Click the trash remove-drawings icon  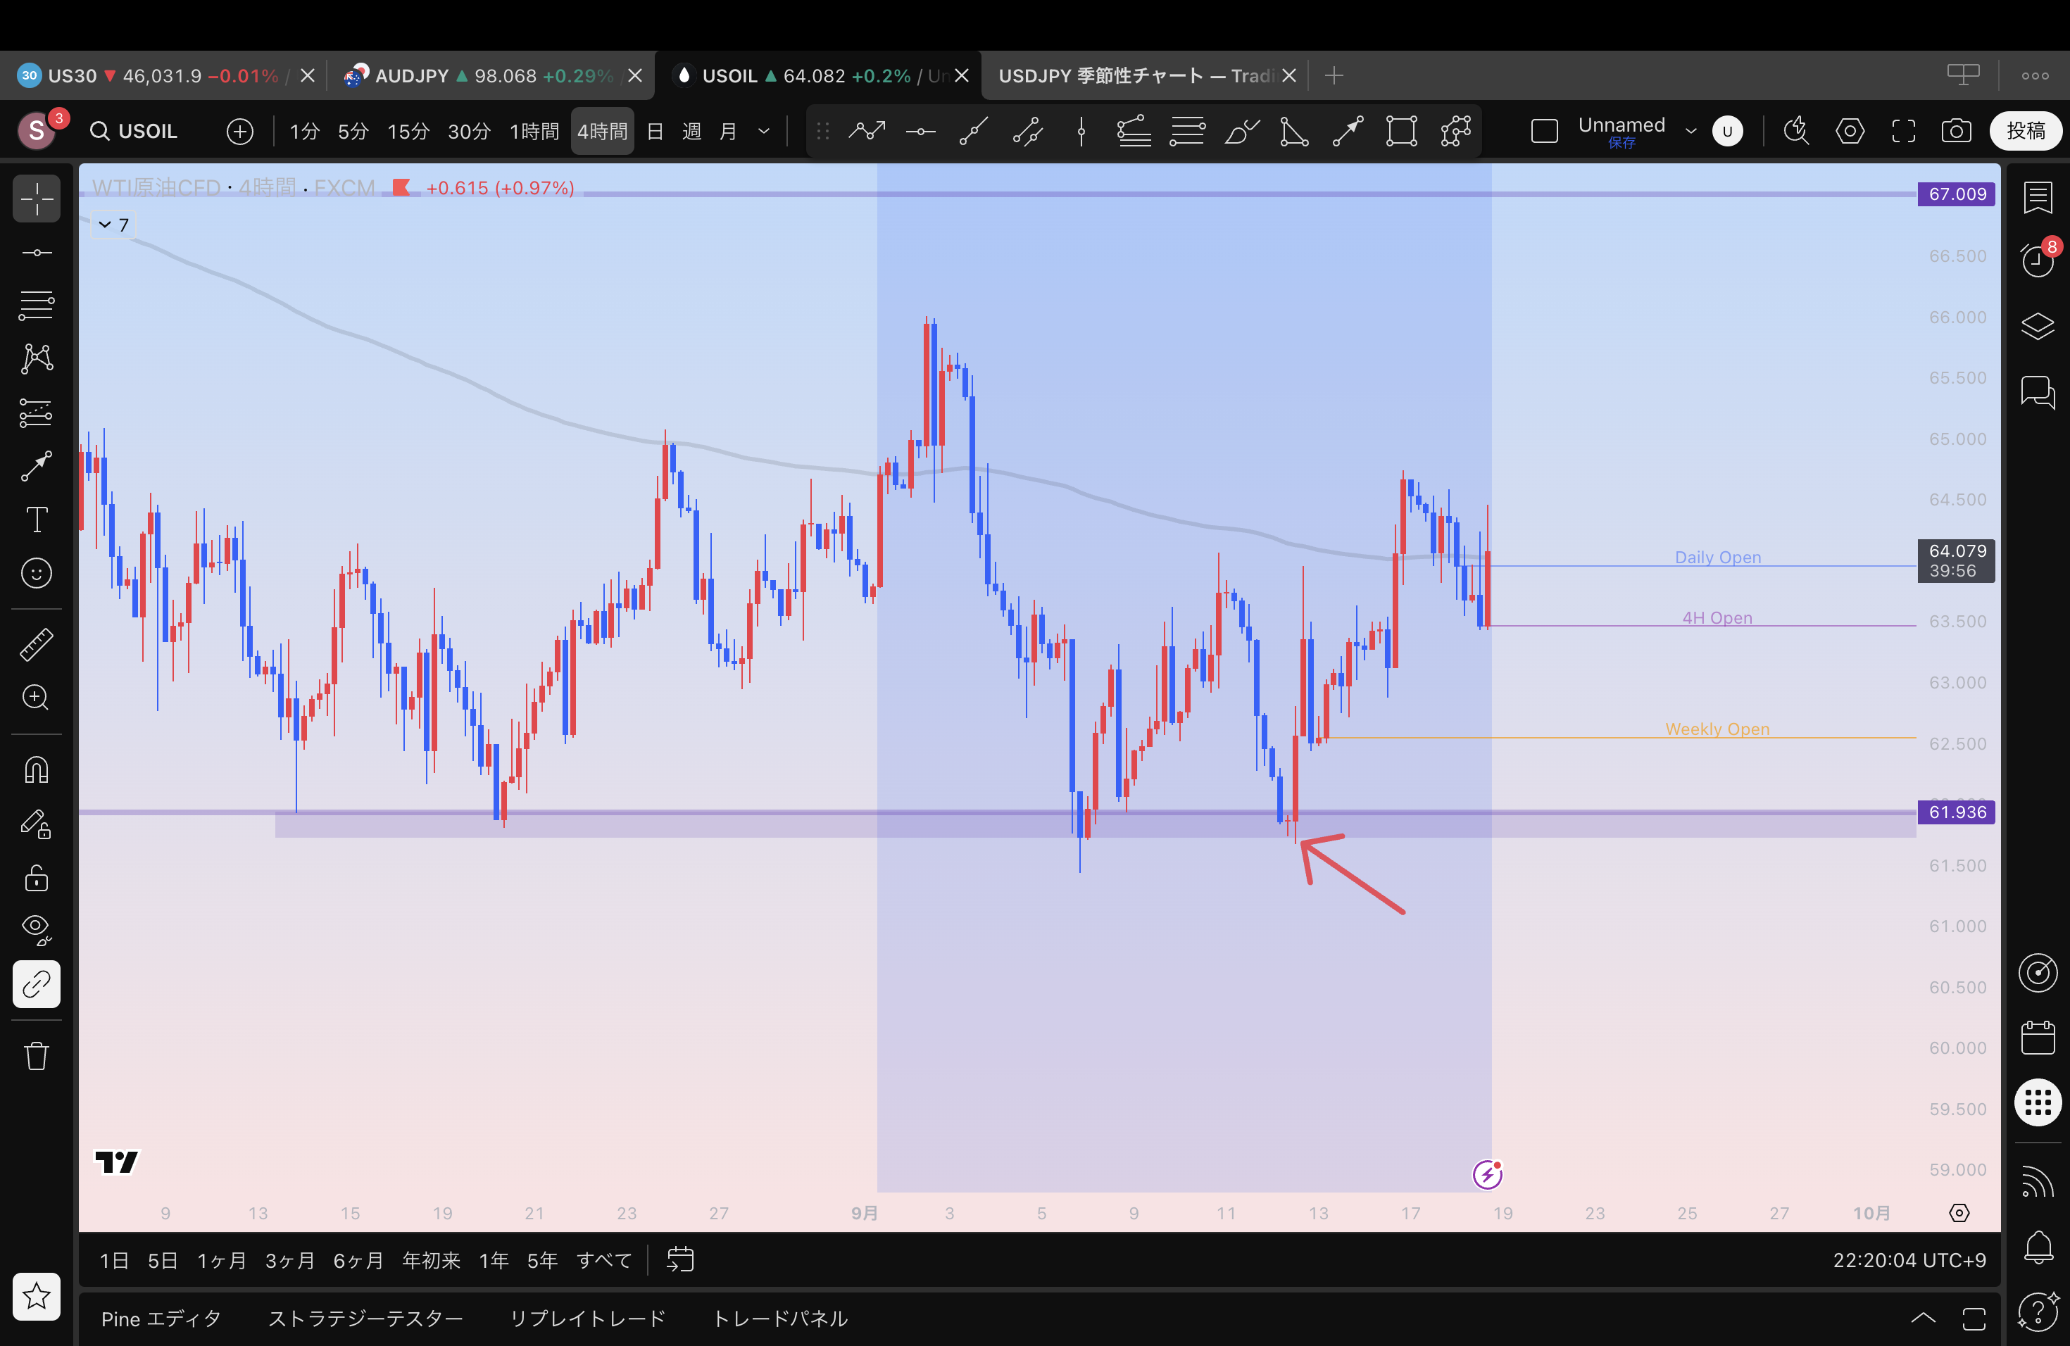[37, 1057]
